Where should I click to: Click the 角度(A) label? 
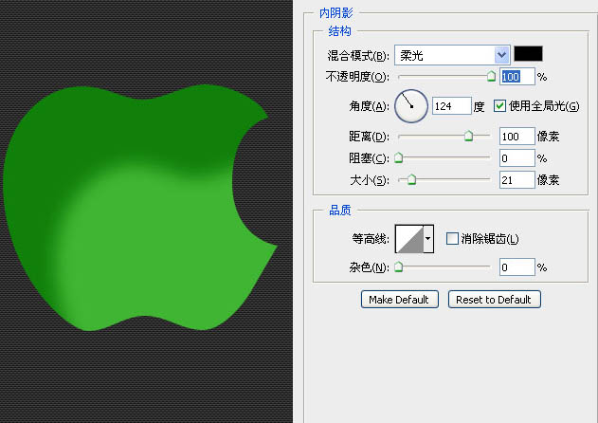369,106
